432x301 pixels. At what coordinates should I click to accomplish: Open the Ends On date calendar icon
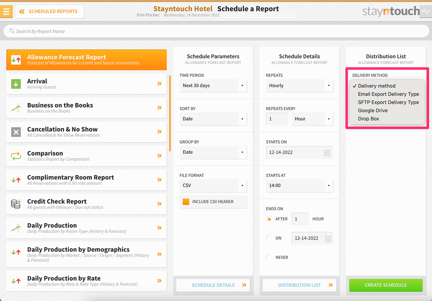[x=328, y=238]
